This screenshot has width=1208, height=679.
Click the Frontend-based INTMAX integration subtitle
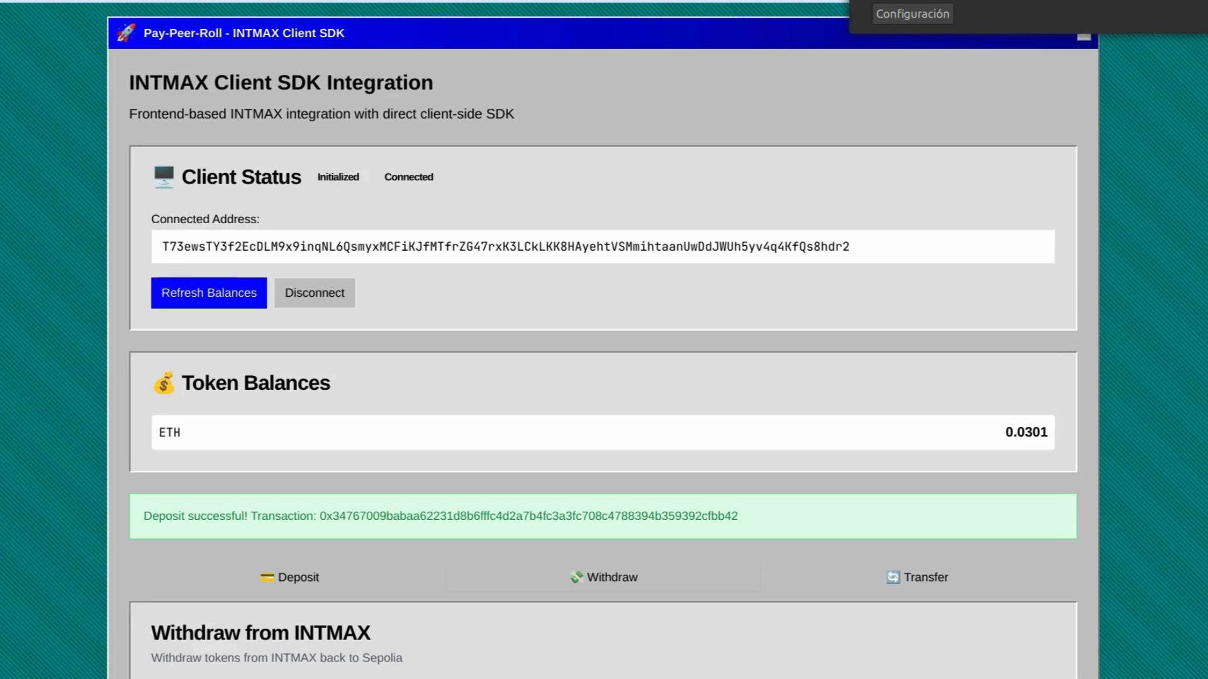322,114
